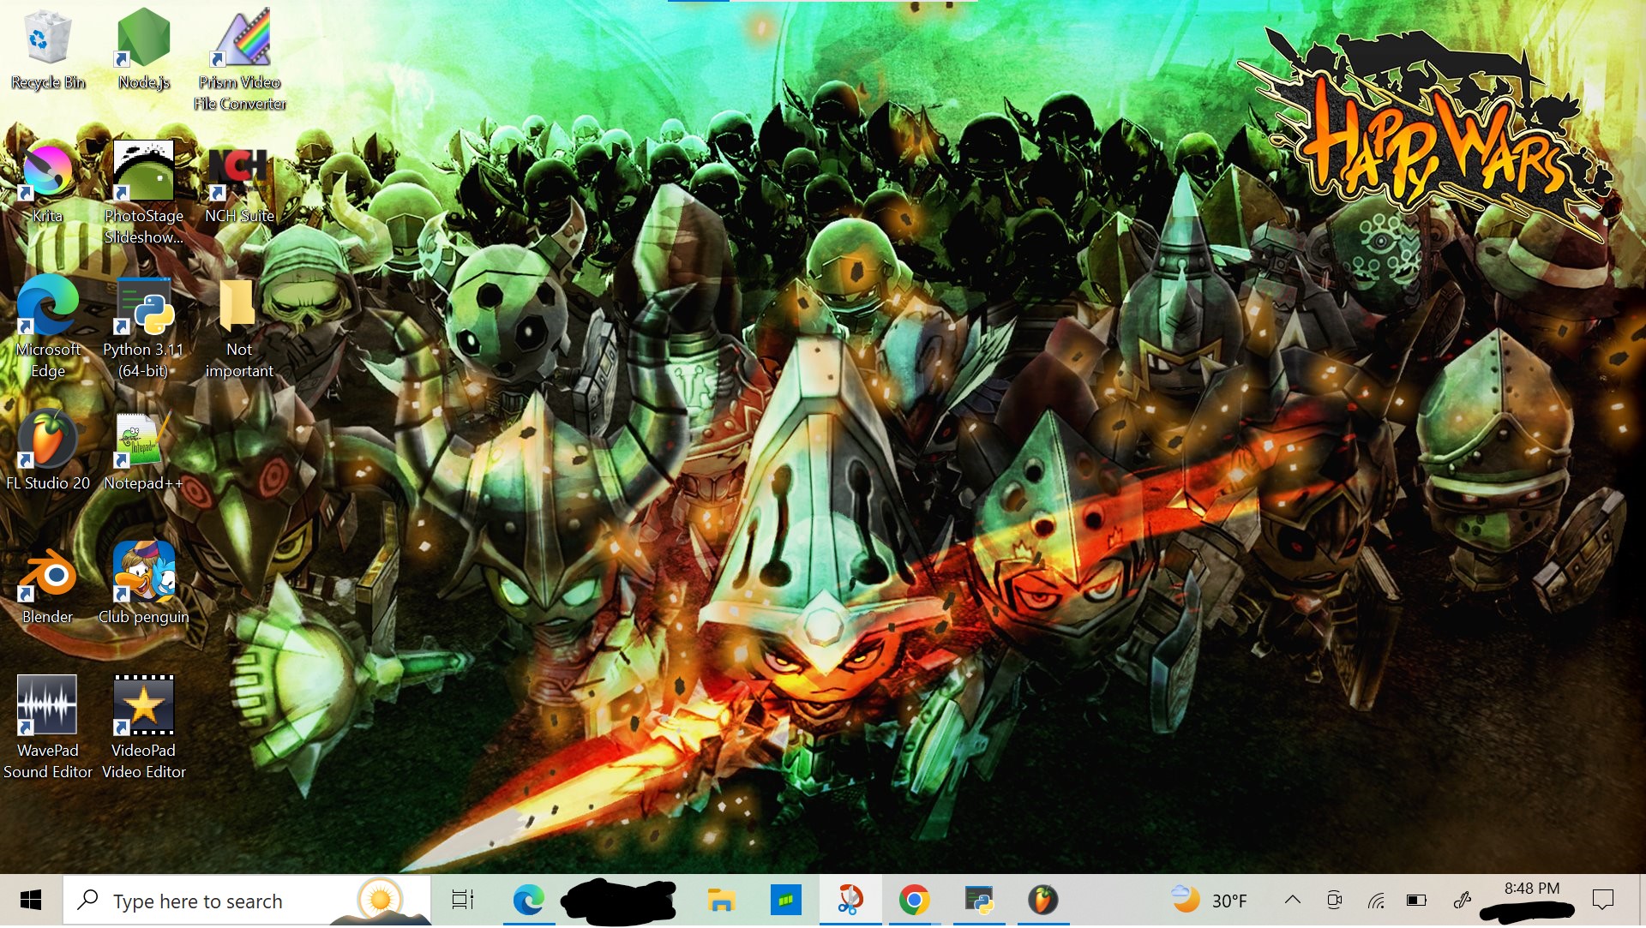
Task: Select the Notepad++ desktop icon
Action: 143,440
